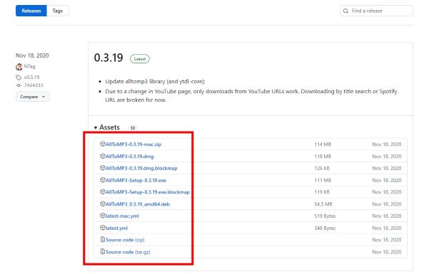439x274 pixels.
Task: Select the 119 KB size text
Action: [322, 192]
